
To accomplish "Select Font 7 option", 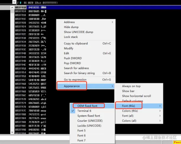I will point(92,140).
